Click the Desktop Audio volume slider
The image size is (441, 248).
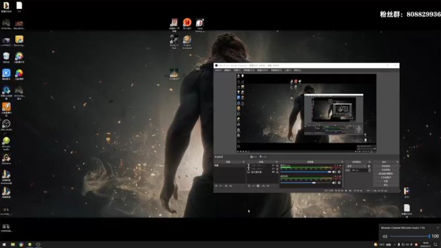click(x=306, y=183)
